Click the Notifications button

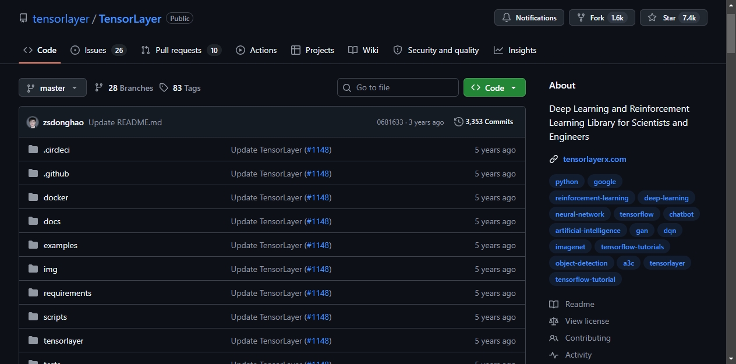pyautogui.click(x=529, y=17)
